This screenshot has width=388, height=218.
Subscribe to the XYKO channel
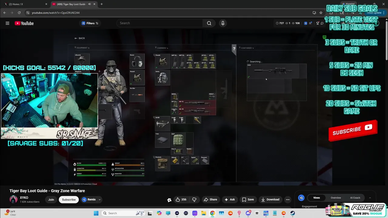(x=69, y=200)
